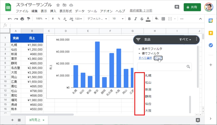The image size is (217, 125).
Task: Open the slicer すべて dropdown
Action: (x=185, y=40)
